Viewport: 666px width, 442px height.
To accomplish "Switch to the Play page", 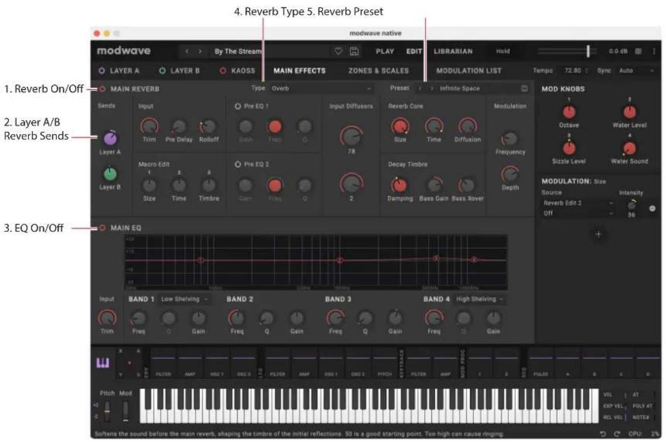I will tap(385, 51).
